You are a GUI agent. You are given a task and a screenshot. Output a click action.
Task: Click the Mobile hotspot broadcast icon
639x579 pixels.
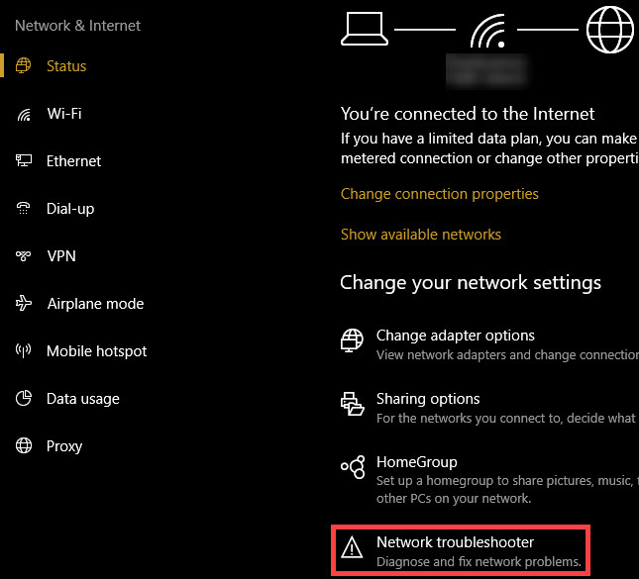tap(25, 351)
